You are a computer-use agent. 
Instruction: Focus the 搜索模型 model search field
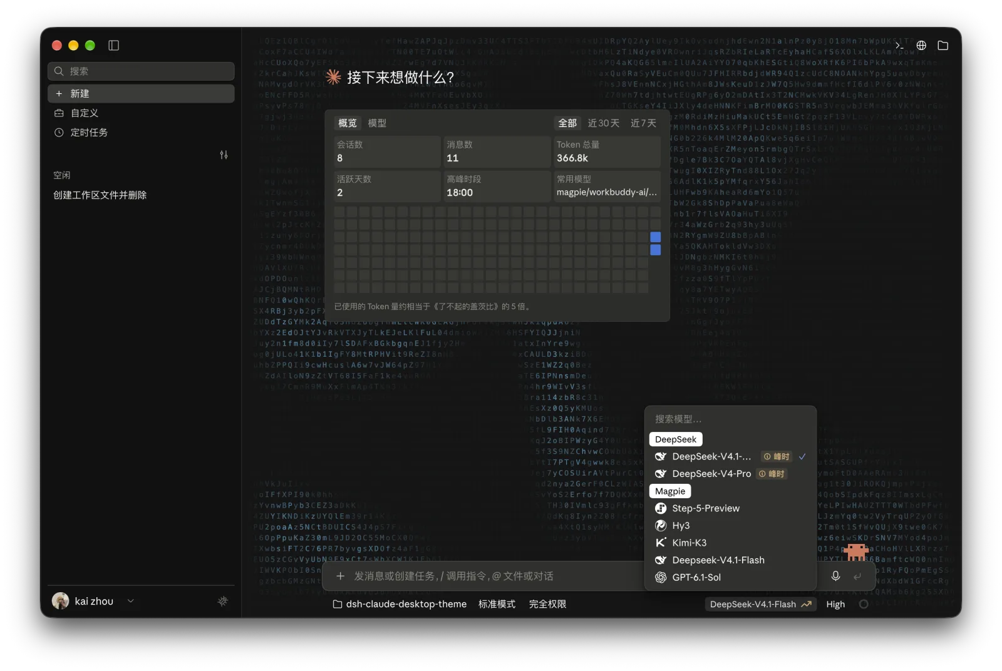(x=730, y=419)
